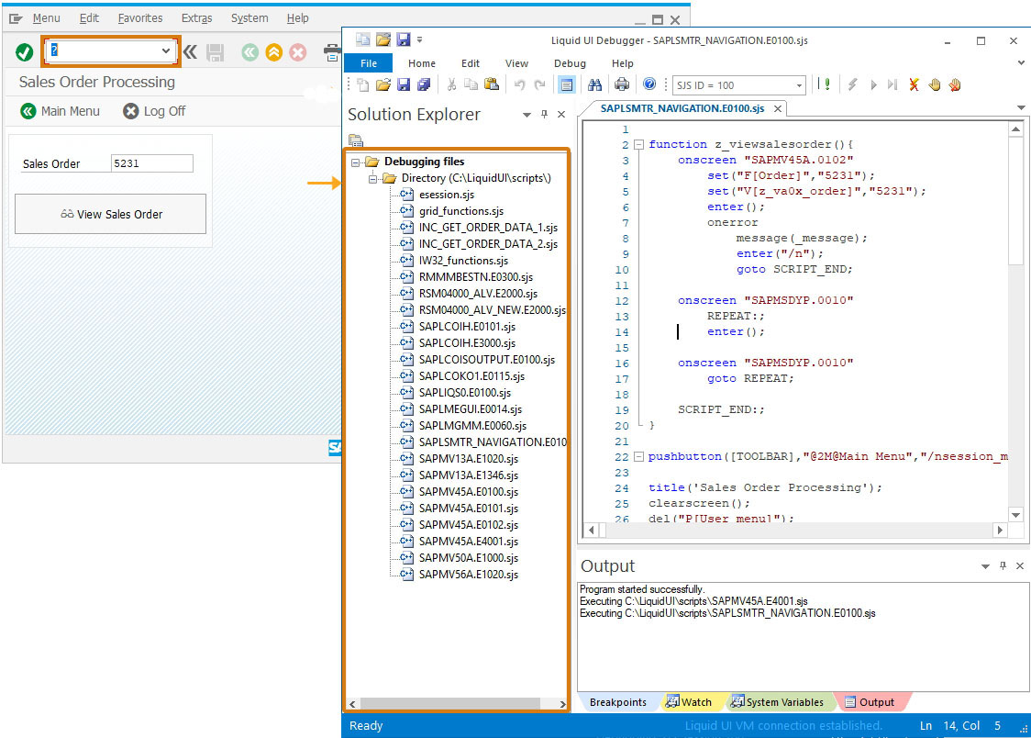1031x738 pixels.
Task: Collapse the debugger ribbon with the chevron
Action: tap(1021, 63)
